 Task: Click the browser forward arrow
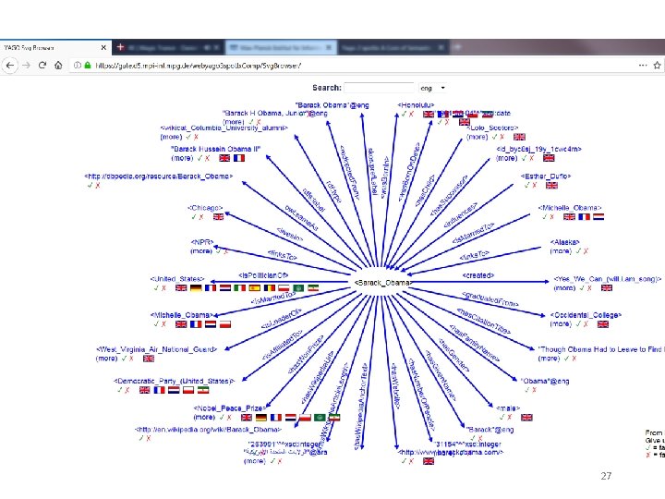[x=26, y=66]
